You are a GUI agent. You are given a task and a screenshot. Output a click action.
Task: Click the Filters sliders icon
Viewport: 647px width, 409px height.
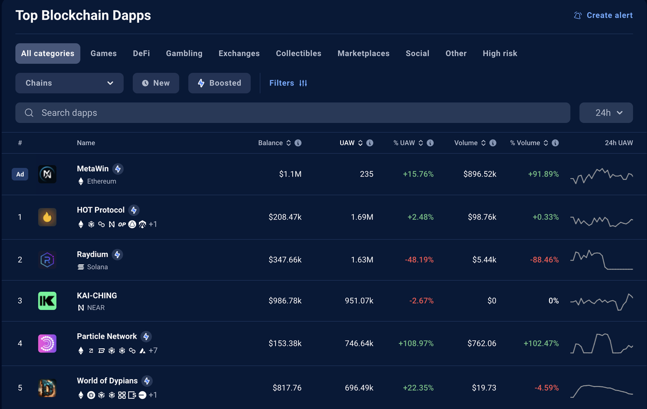(303, 83)
